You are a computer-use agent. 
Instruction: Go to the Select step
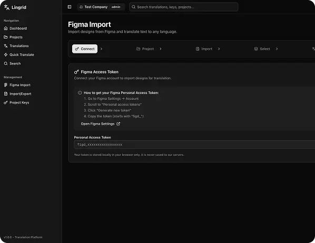click(262, 49)
